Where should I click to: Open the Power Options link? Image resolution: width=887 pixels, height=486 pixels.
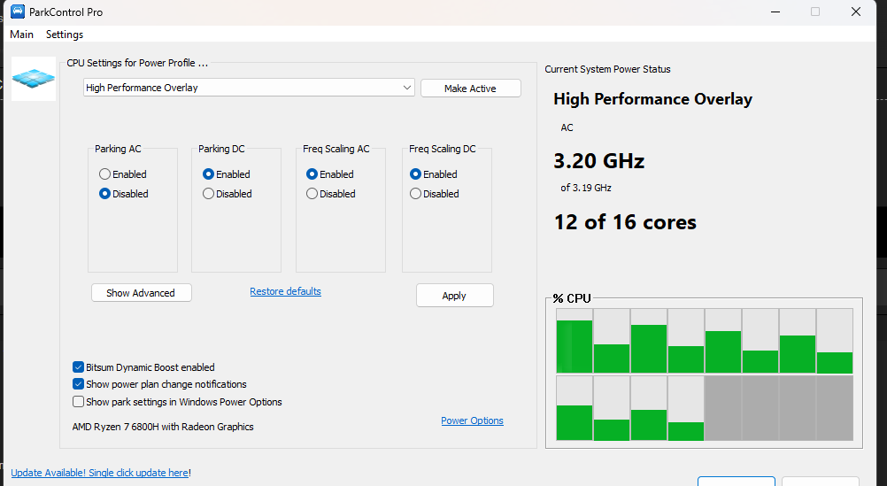point(472,420)
